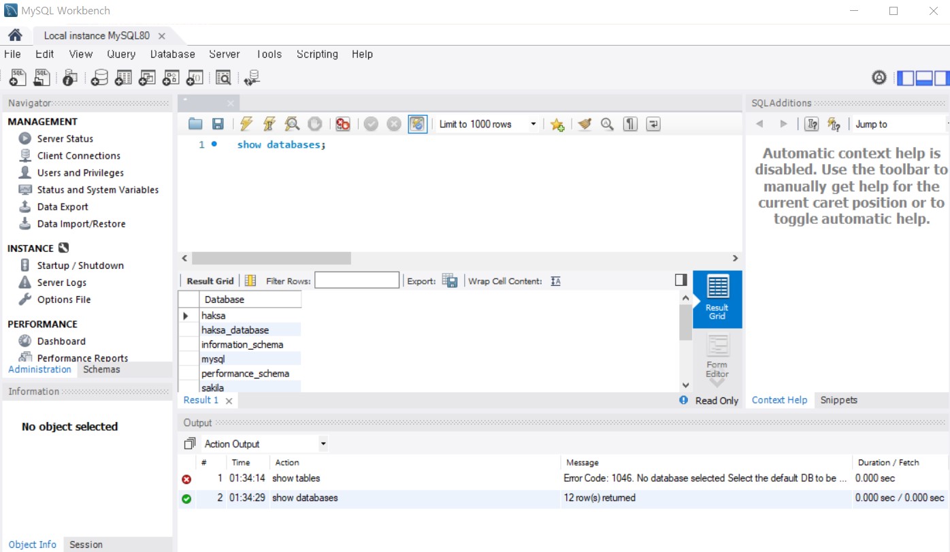This screenshot has height=552, width=950.
Task: Beautify the SQL script broom icon
Action: pyautogui.click(x=585, y=124)
